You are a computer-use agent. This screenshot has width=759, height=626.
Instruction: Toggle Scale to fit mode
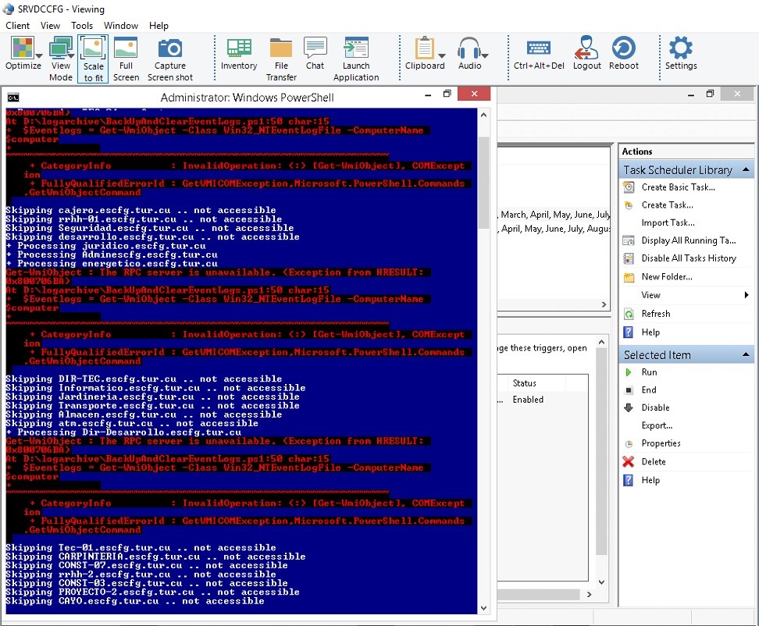coord(93,58)
